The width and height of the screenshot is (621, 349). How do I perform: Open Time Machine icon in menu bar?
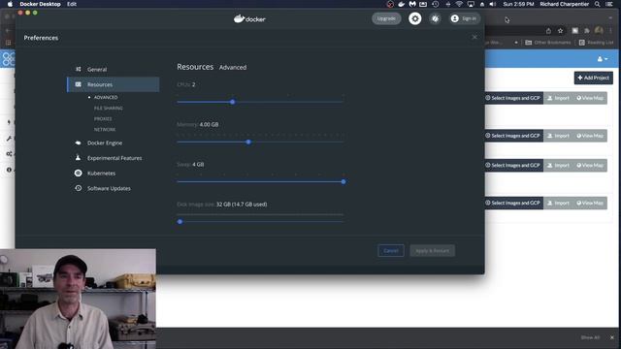pyautogui.click(x=436, y=4)
